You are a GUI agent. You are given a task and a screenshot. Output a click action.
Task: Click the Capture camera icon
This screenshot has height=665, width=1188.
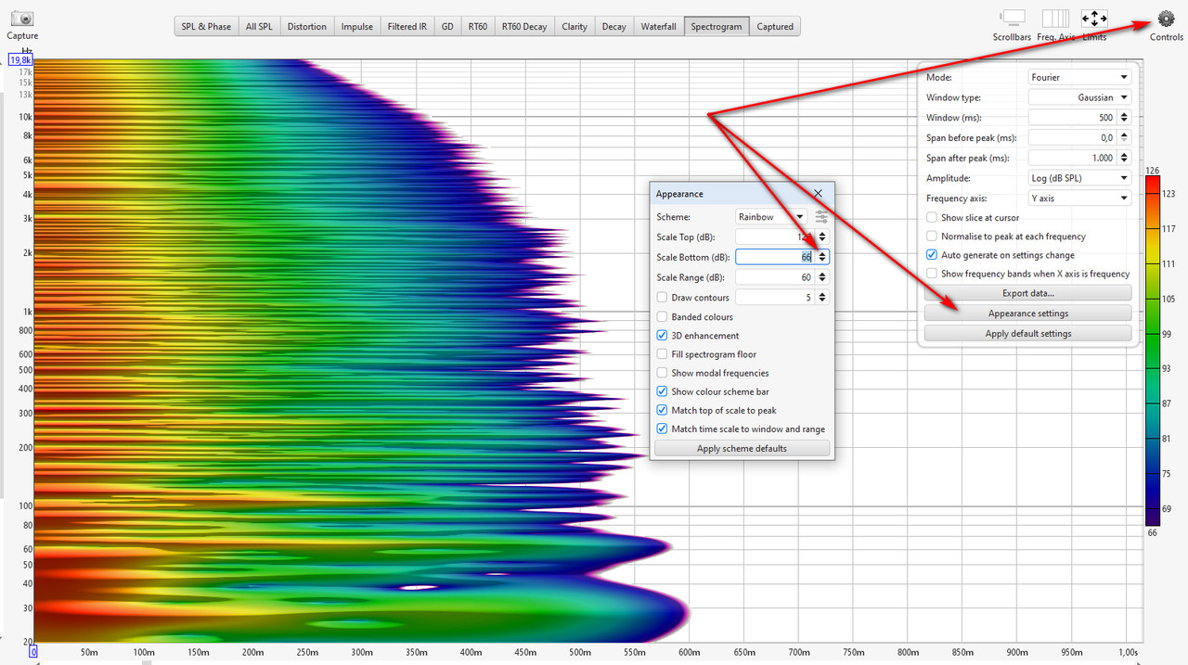point(22,19)
